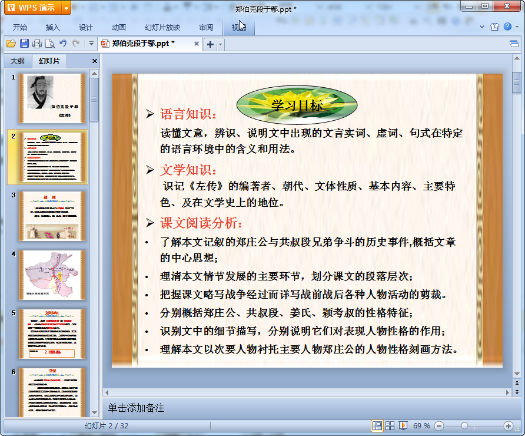This screenshot has height=436, width=525.
Task: Select slide 5 thumbnail 文学知识
Action: (52, 334)
